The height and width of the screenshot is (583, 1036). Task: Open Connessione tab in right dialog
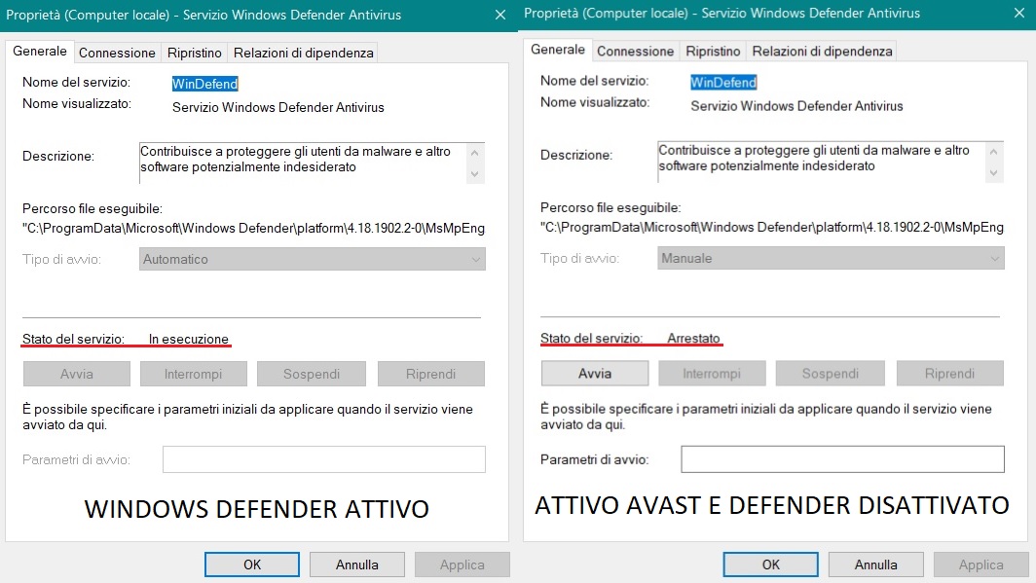point(635,51)
